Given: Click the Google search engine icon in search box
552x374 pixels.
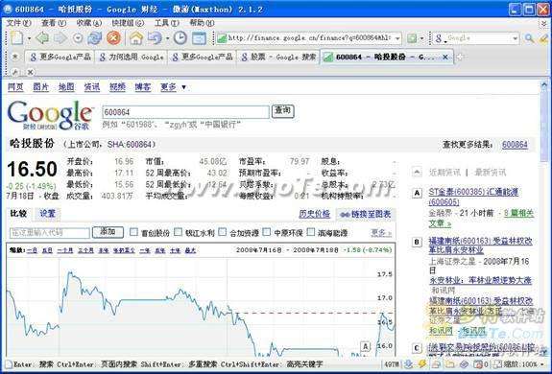Looking at the screenshot, I should [439, 38].
